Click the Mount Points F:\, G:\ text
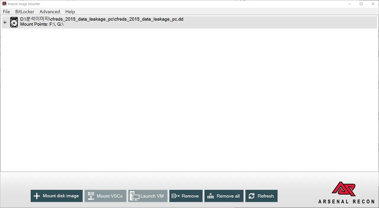The height and width of the screenshot is (208, 379). click(42, 24)
